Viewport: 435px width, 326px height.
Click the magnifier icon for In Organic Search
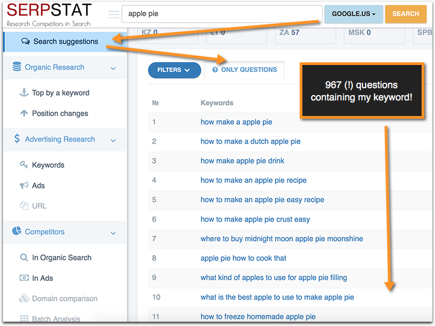pyautogui.click(x=24, y=257)
